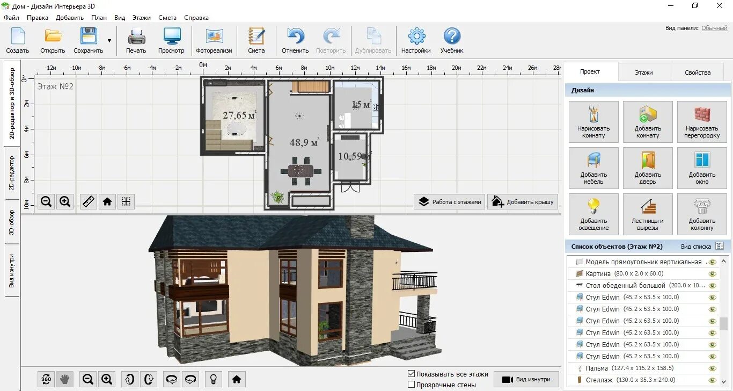Select the hand pan tool in 3D view
Image resolution: width=733 pixels, height=391 pixels.
65,379
